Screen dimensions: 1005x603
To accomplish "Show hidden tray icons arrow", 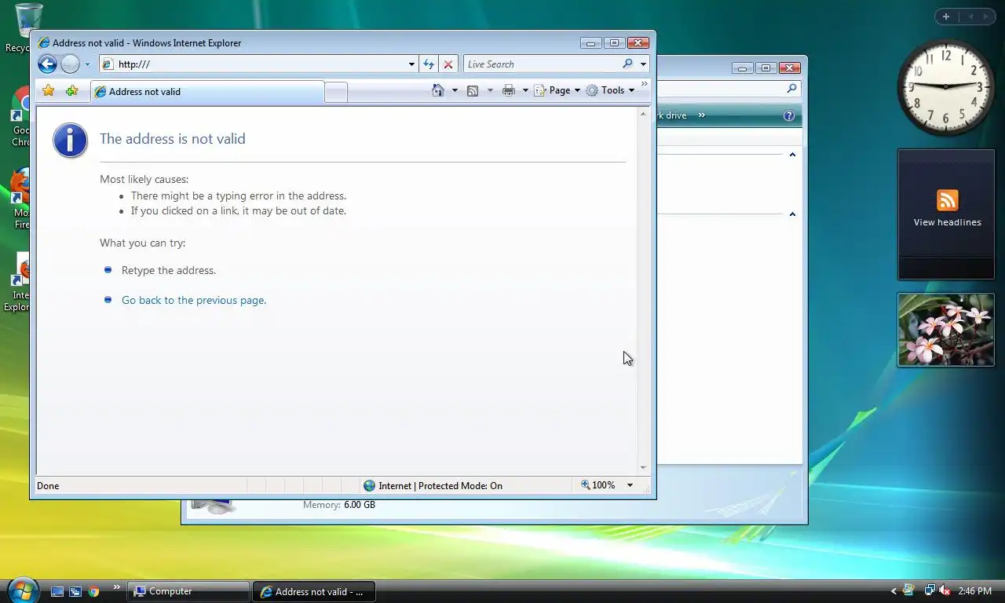I will click(894, 591).
